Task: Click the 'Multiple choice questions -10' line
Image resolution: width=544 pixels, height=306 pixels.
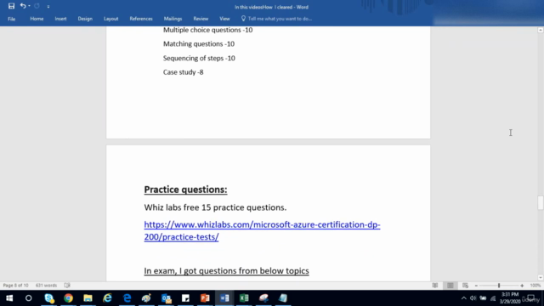Action: click(x=207, y=30)
